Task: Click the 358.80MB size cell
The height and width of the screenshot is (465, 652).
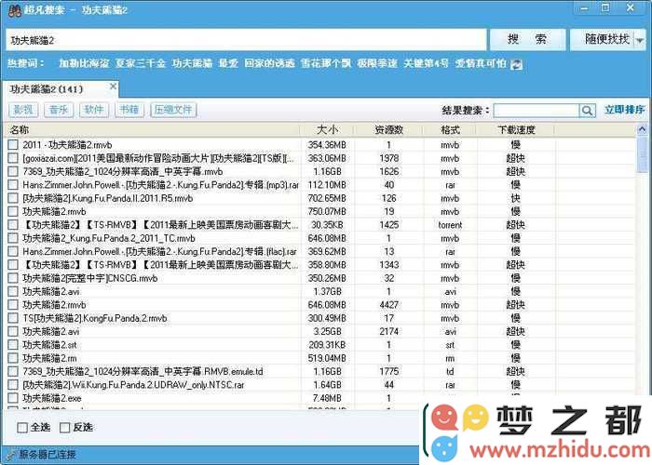Action: pos(327,265)
